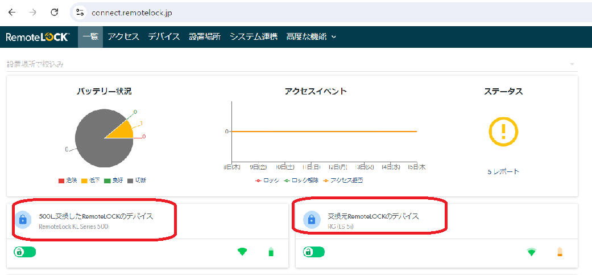Image resolution: width=592 pixels, height=275 pixels.
Task: Click the RemoteLOCK logo
Action: click(38, 37)
